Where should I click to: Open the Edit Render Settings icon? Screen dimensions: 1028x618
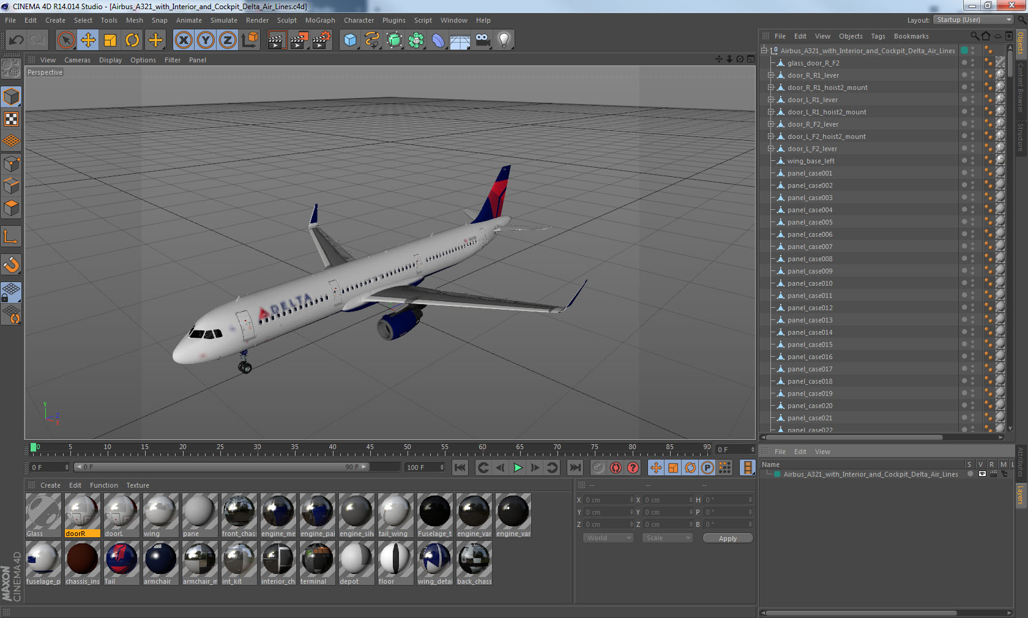point(322,40)
